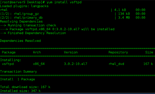Viewport: 155px width, 94px height.
Task: Click the 'Installed size: 347 k' line
Action: click(20, 91)
